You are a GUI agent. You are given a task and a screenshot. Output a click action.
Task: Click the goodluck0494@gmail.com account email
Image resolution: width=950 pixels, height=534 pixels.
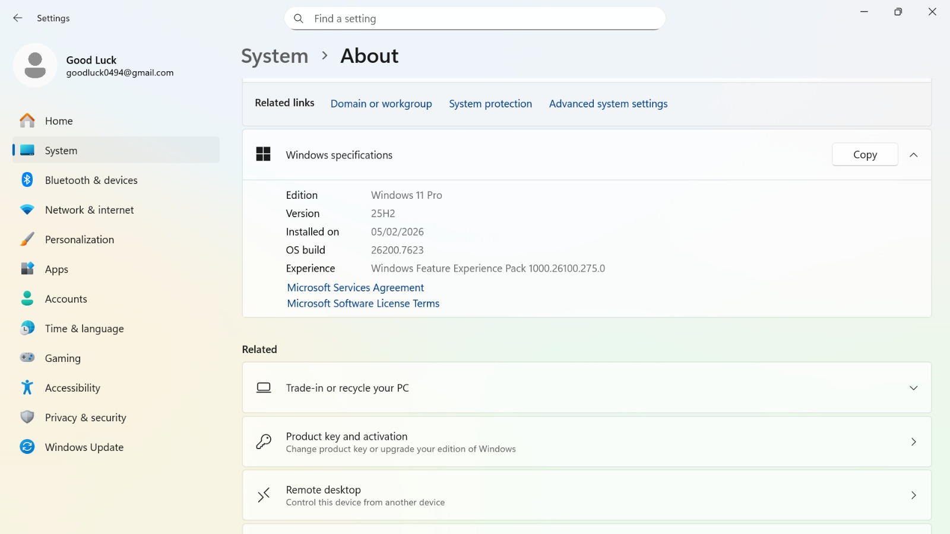120,73
